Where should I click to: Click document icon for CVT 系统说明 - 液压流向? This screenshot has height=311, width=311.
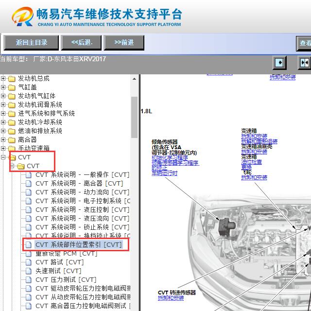29,219
